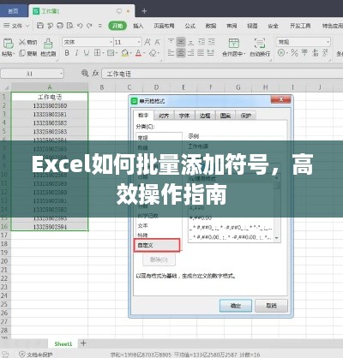
Task: Click the currency style icon
Action: point(281,53)
